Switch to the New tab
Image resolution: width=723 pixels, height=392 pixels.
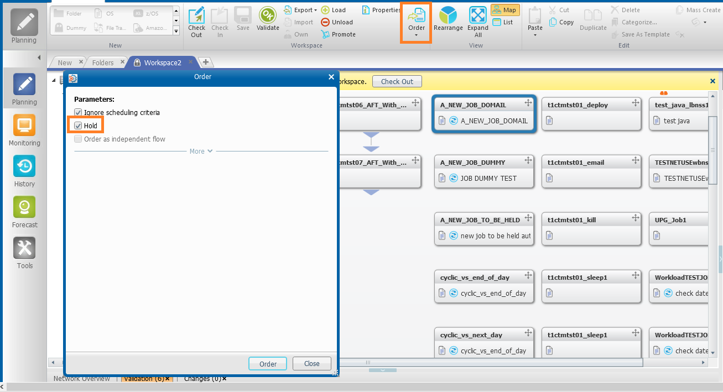pyautogui.click(x=65, y=62)
